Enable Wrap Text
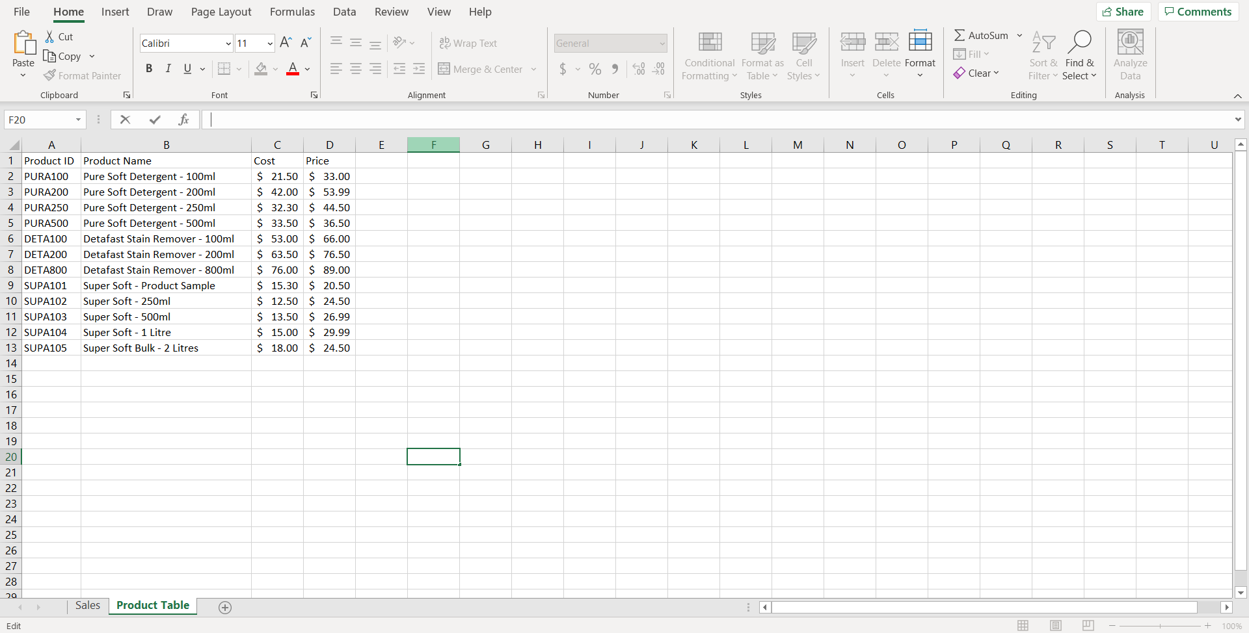 tap(469, 43)
